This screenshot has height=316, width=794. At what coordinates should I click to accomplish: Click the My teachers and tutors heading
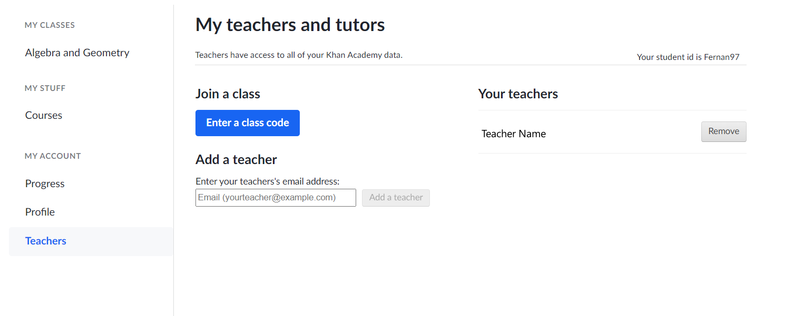(290, 25)
